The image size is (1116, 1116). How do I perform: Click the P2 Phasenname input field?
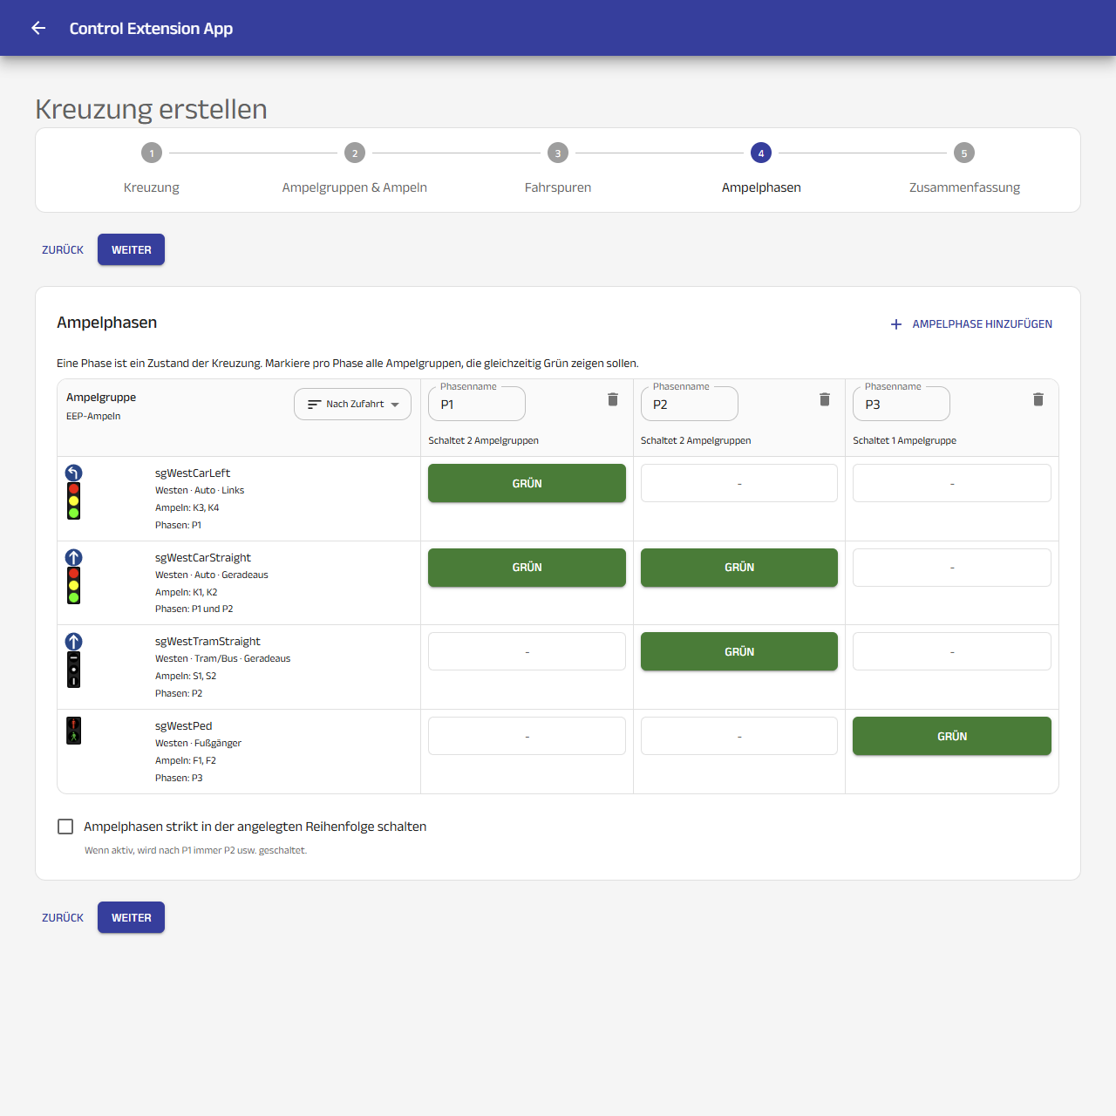click(690, 404)
